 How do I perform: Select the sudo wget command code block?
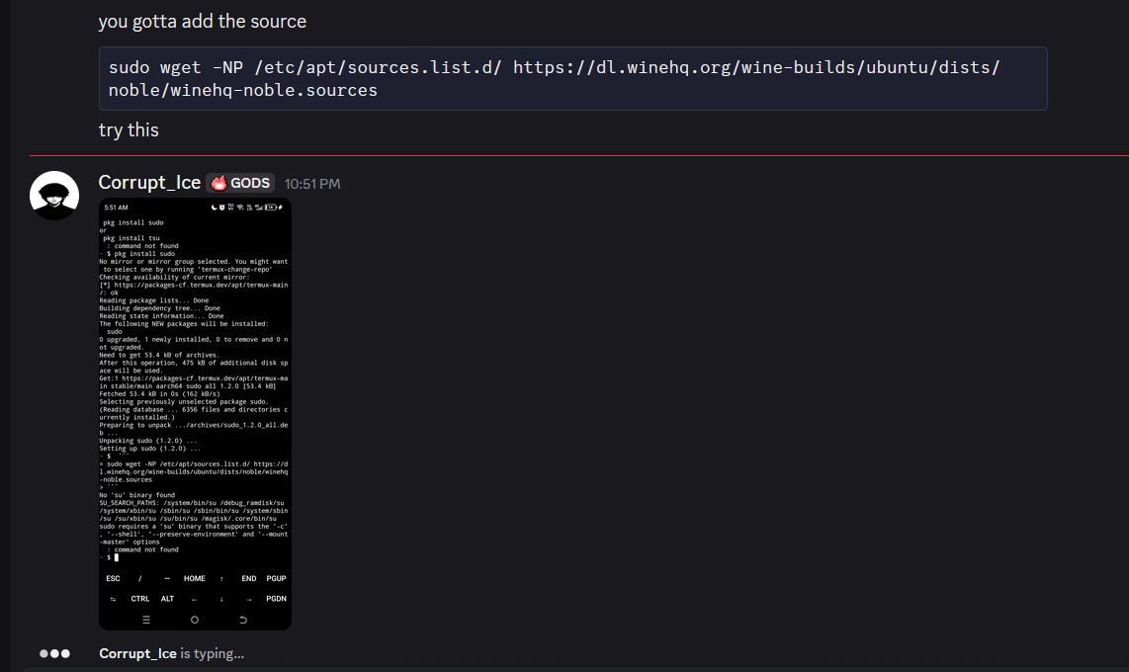[573, 78]
